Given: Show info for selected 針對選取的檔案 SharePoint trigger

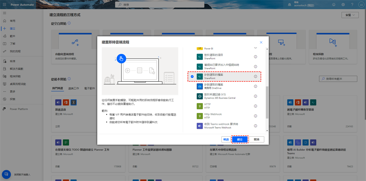Looking at the screenshot, I should pyautogui.click(x=256, y=77).
